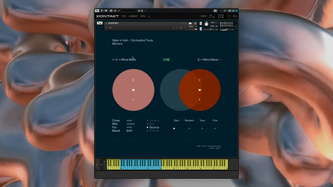Adjust the volume slider in instrument header
Screen dimensions: 333x187
[227, 30]
